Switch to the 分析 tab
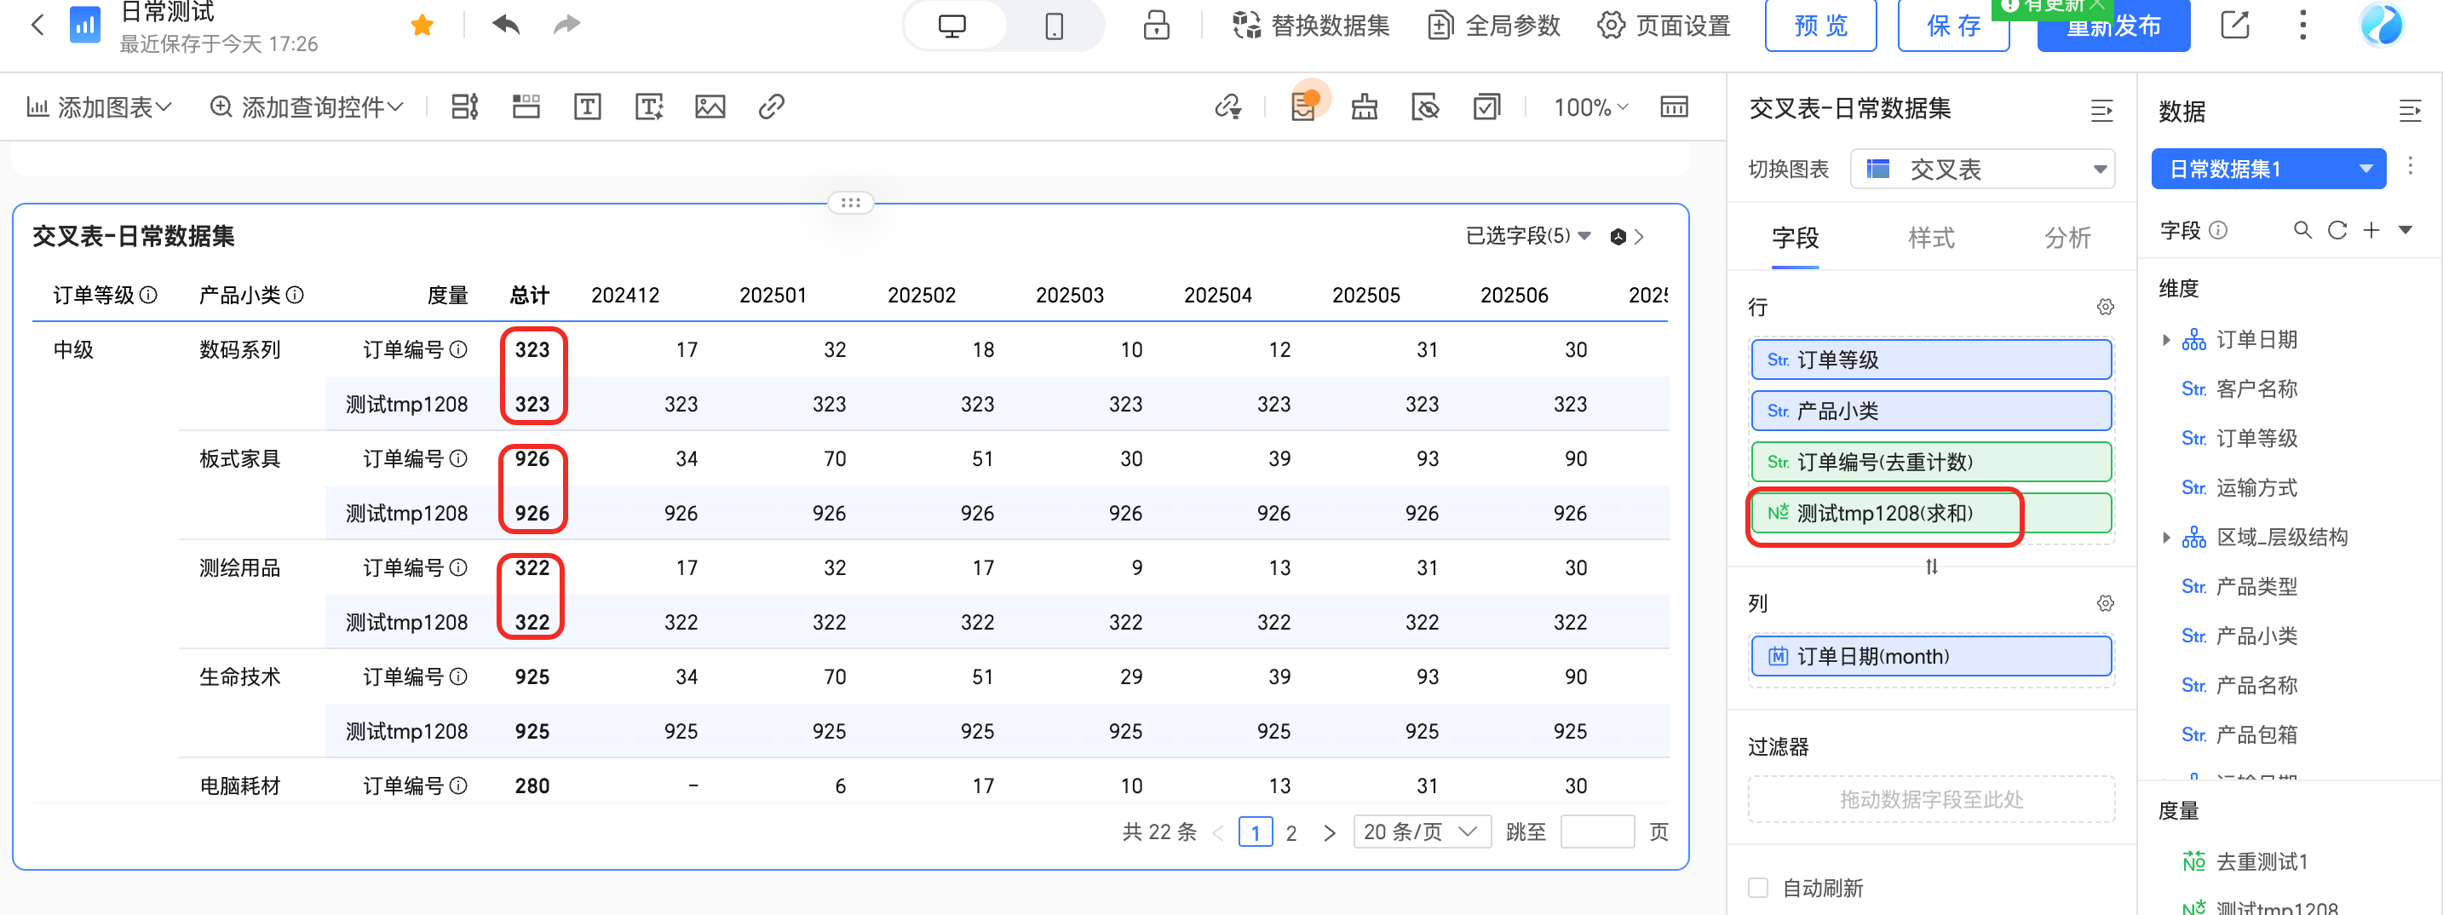This screenshot has height=915, width=2443. 2066,238
